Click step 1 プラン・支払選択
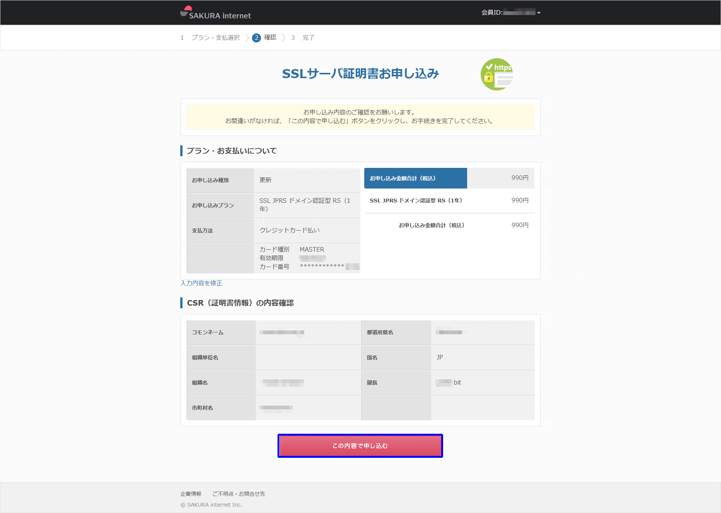The width and height of the screenshot is (721, 513). (x=210, y=38)
